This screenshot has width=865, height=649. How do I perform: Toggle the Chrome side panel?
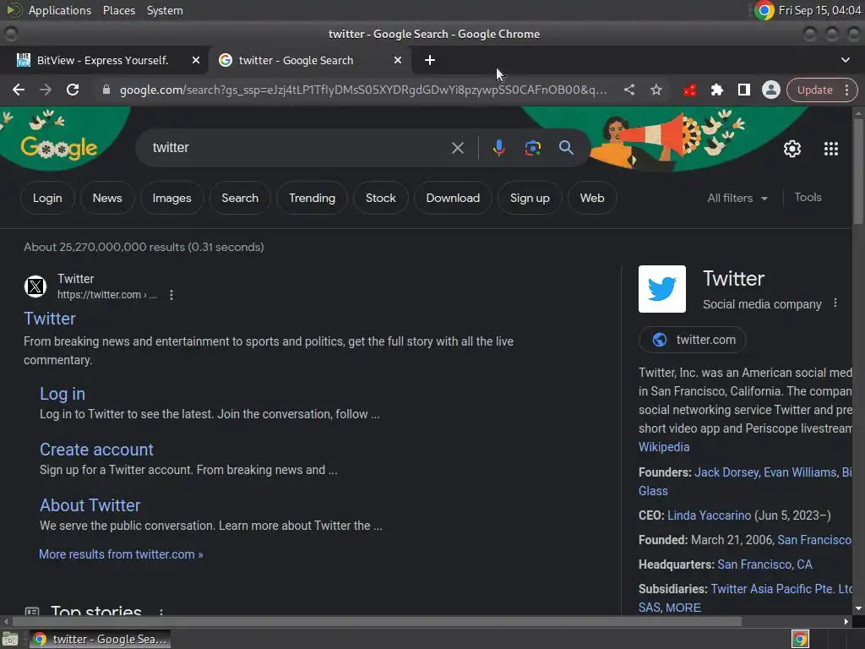(x=743, y=90)
